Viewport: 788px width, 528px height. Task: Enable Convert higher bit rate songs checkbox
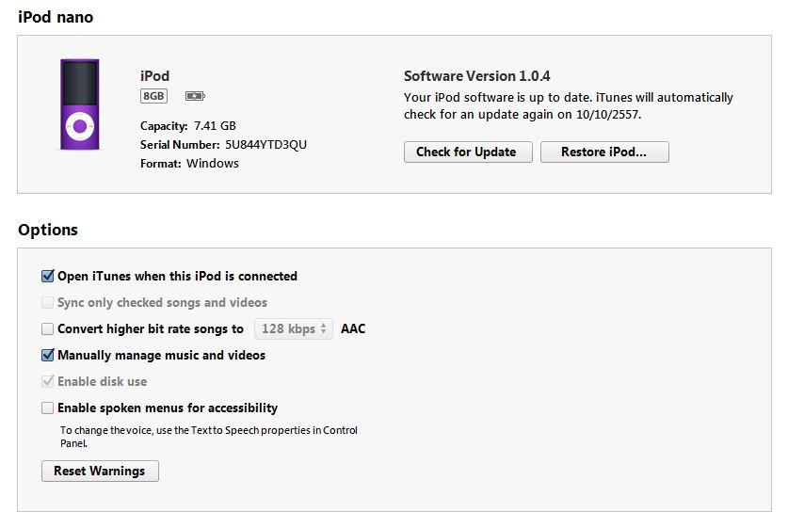click(48, 329)
